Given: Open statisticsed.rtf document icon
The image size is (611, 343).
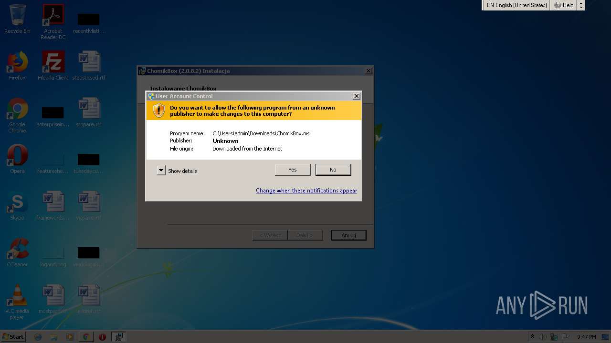Looking at the screenshot, I should click(89, 66).
